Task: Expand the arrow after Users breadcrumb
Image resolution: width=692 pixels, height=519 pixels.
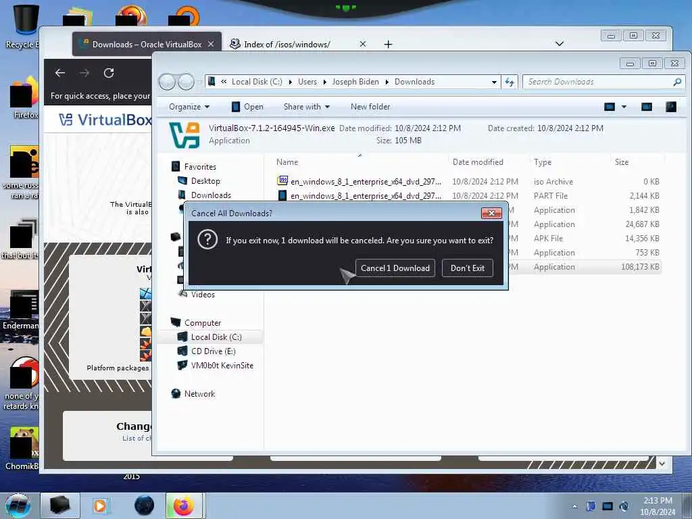Action: tap(325, 82)
